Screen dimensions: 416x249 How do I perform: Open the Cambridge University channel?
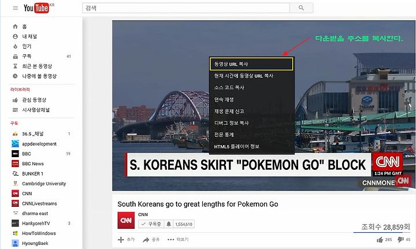click(44, 184)
